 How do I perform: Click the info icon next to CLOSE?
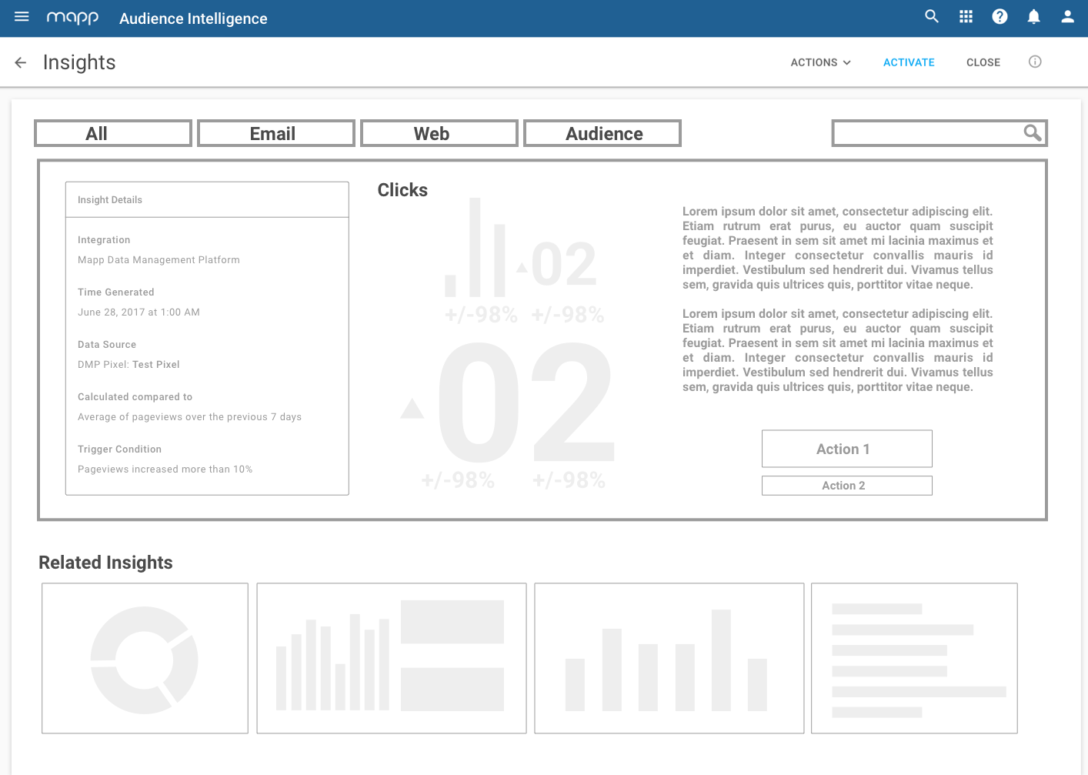tap(1035, 62)
